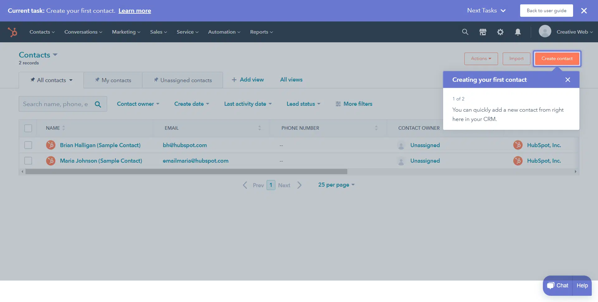The width and height of the screenshot is (598, 302).
Task: Click the Import button
Action: [x=516, y=58]
